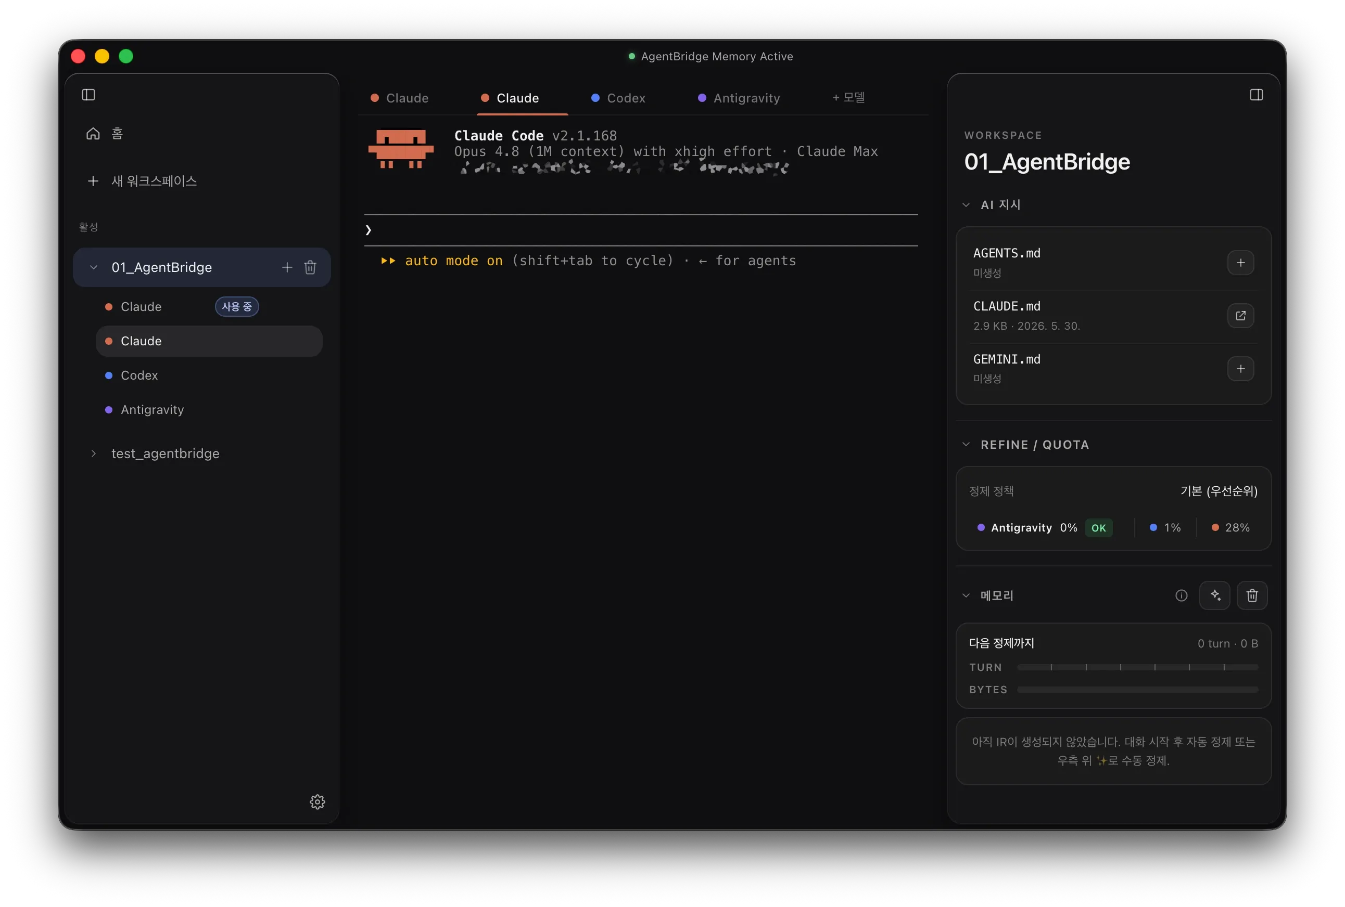Toggle the right workspace panel icon
Image resolution: width=1345 pixels, height=907 pixels.
coord(1256,95)
